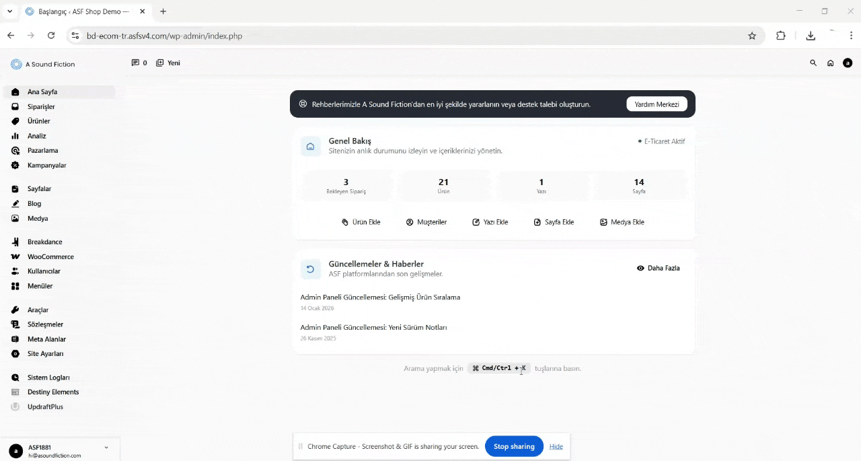
Task: Bookmark this page with the star icon
Action: (x=752, y=36)
